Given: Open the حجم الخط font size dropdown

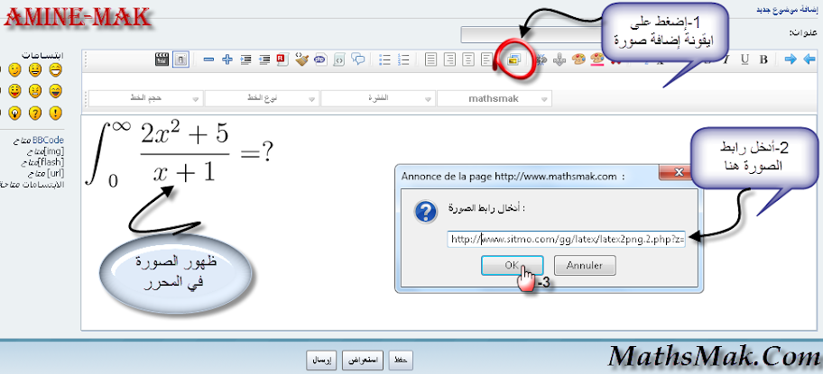Looking at the screenshot, I should (x=146, y=98).
